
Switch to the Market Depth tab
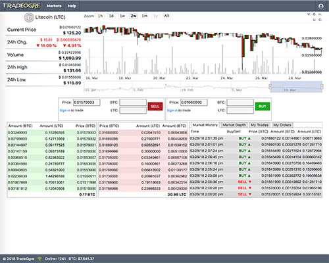[x=234, y=125]
